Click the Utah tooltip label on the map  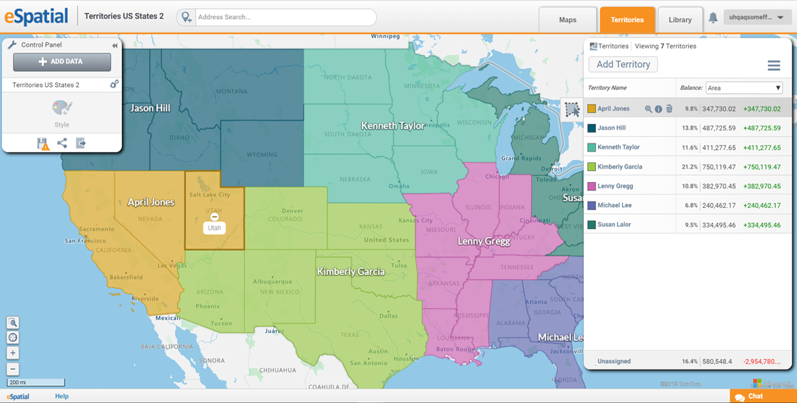(215, 228)
